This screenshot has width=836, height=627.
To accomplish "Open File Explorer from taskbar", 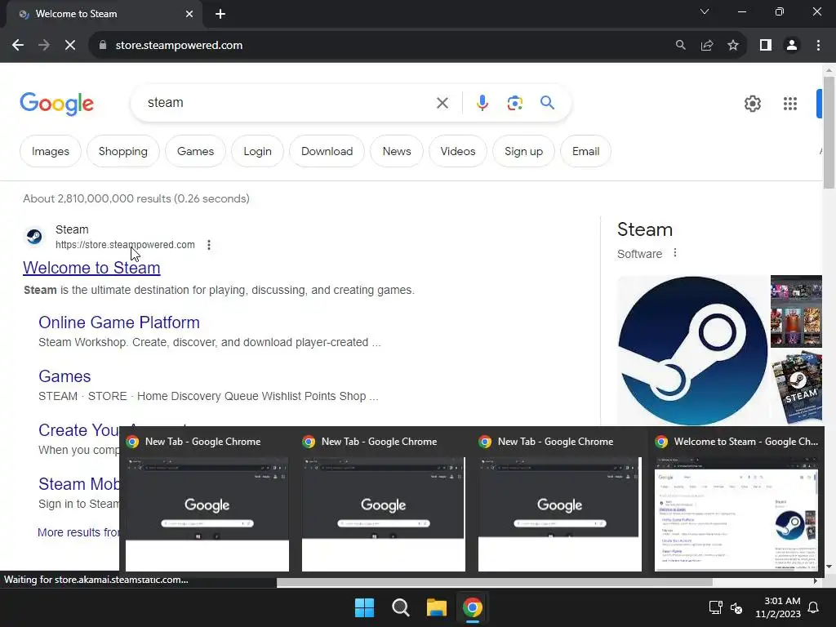I will click(436, 607).
